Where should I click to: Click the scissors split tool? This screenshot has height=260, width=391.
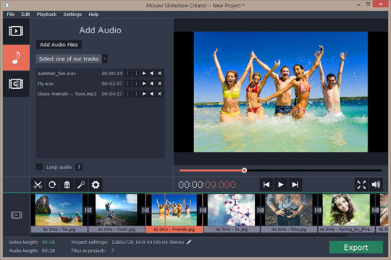[x=38, y=185]
